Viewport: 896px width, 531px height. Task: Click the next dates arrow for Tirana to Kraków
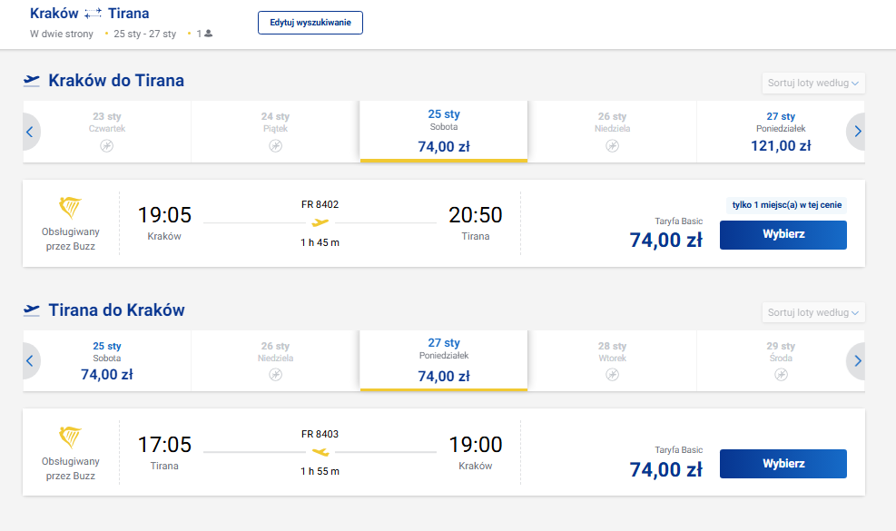857,360
